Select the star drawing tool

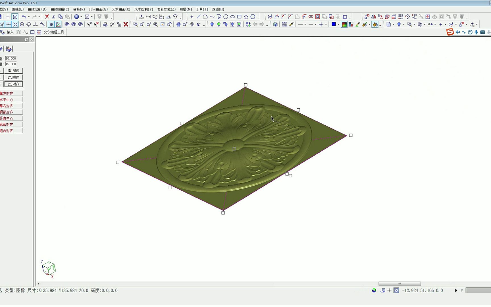point(246,17)
